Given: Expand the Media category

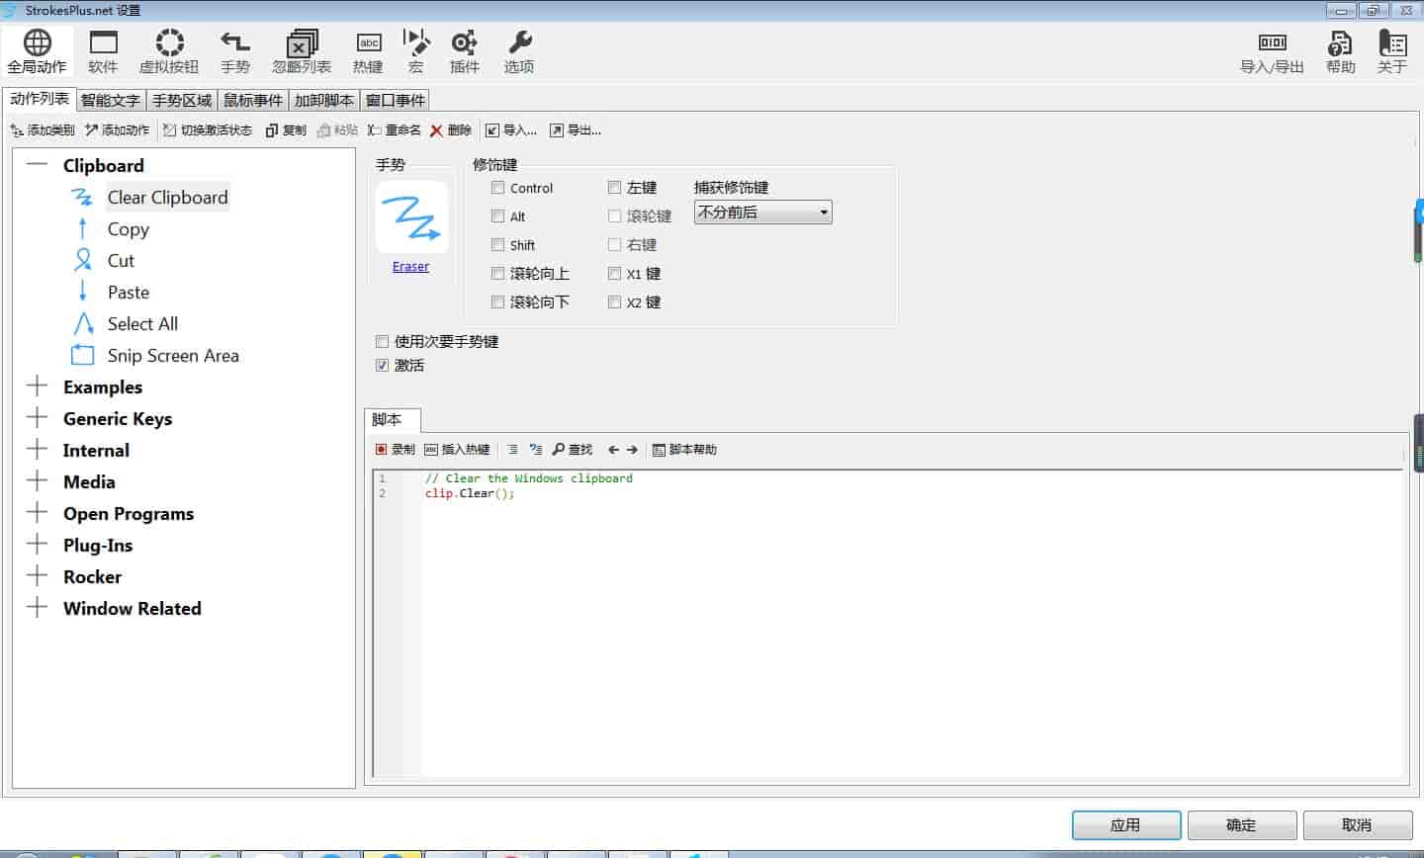Looking at the screenshot, I should coord(38,481).
